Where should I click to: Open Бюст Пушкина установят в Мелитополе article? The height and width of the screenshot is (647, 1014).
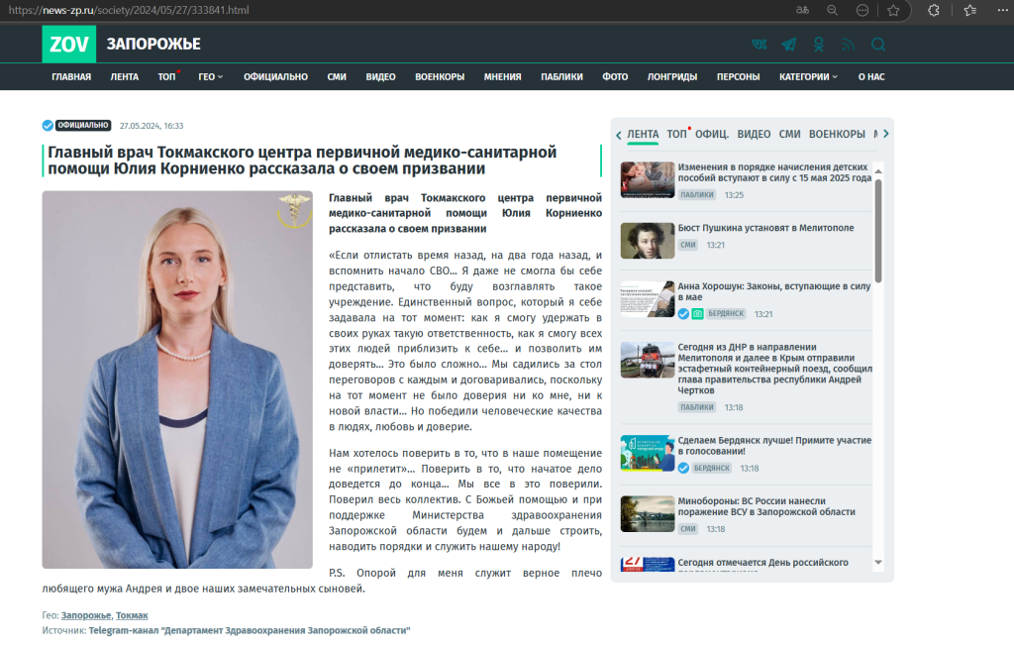pyautogui.click(x=765, y=228)
